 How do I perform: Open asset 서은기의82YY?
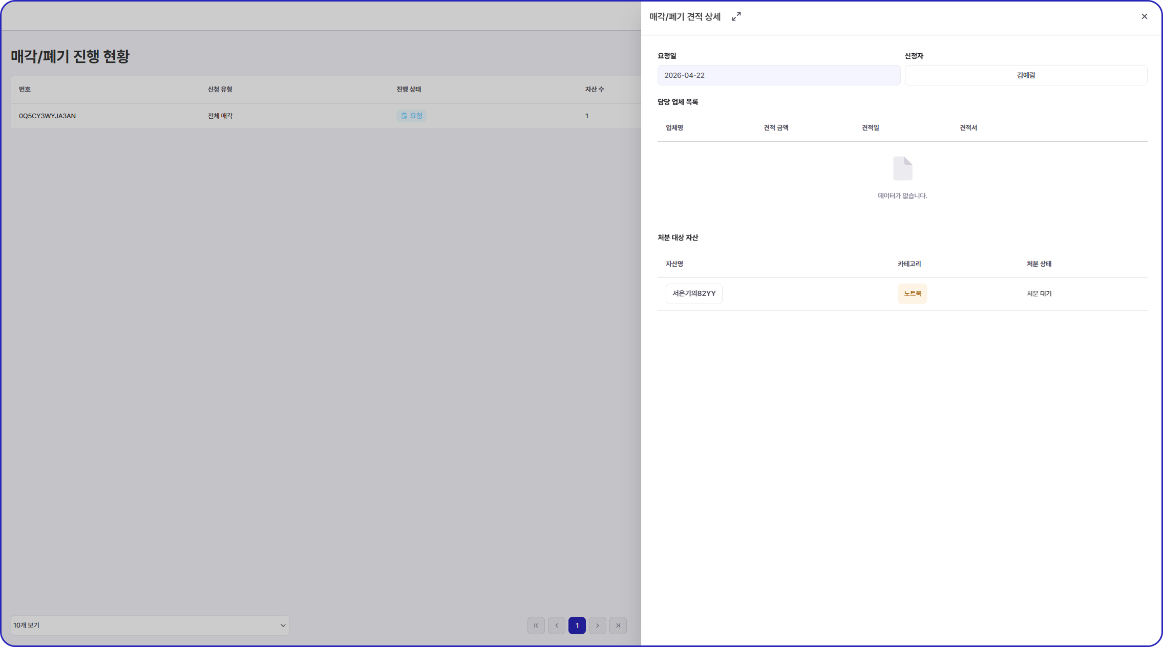(x=693, y=293)
